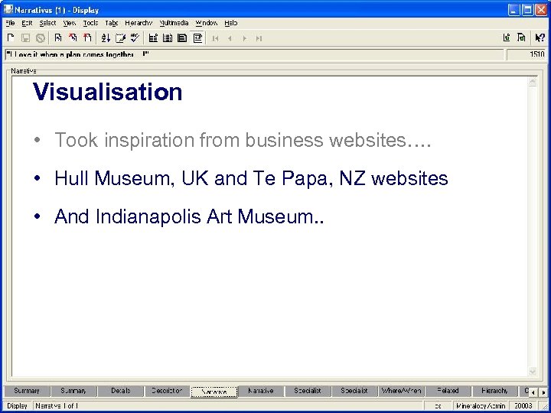Click the Narratives window title bar icon
The width and height of the screenshot is (551, 413).
pyautogui.click(x=8, y=9)
